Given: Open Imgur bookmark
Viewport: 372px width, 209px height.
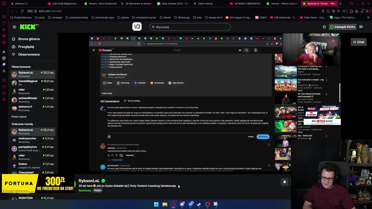Looking at the screenshot, I should (343, 17).
